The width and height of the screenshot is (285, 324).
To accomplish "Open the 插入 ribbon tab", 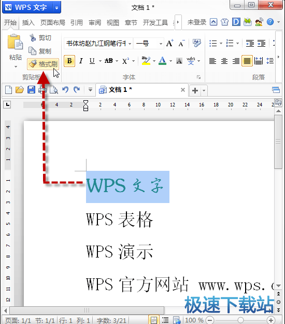I will tap(28, 22).
